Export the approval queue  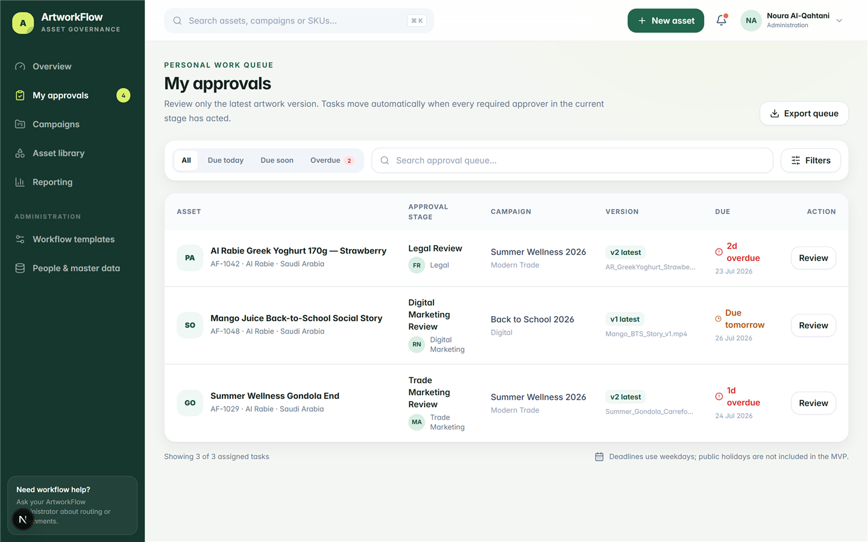point(804,113)
